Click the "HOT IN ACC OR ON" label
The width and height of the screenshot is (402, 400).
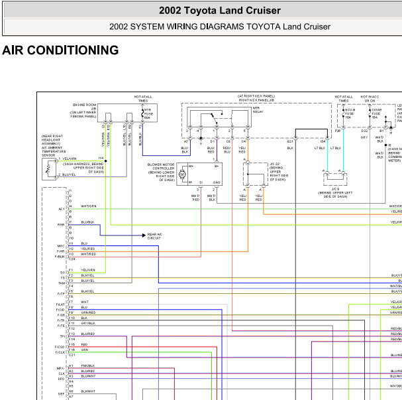click(370, 99)
